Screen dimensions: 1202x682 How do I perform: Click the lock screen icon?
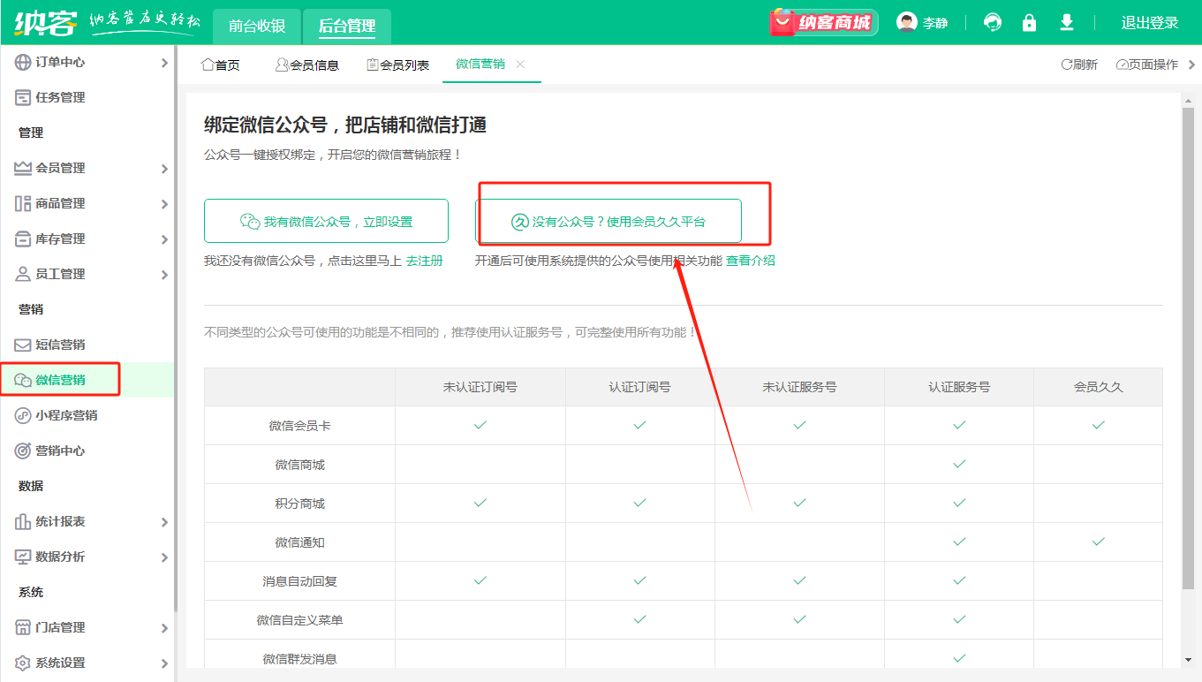[x=1029, y=23]
